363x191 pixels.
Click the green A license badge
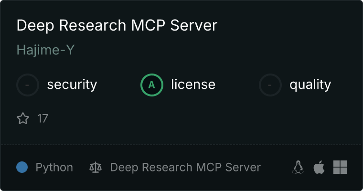(152, 85)
